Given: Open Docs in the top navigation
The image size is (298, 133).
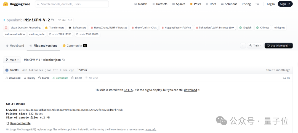Looking at the screenshot, I should [x=211, y=4].
